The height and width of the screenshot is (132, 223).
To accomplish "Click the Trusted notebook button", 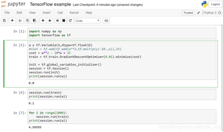I will pyautogui.click(x=188, y=13).
